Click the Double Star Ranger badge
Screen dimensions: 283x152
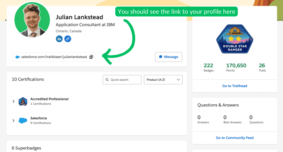[235, 41]
